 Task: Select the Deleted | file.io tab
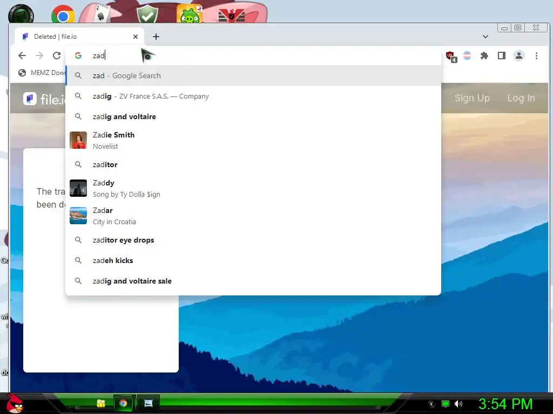pos(79,37)
